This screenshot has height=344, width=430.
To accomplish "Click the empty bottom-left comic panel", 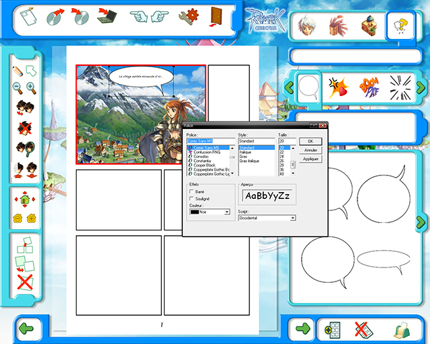I will tap(119, 275).
